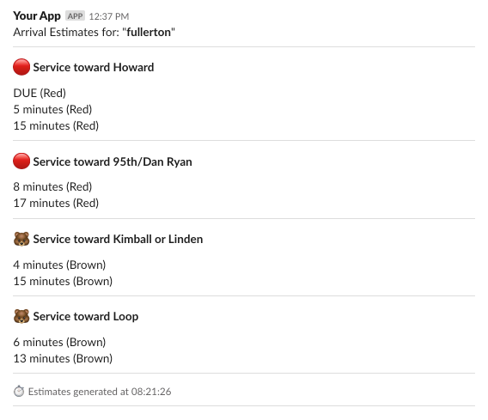Click the DUE (Red) arrival line
Screen dimensions: 488x420
[40, 93]
